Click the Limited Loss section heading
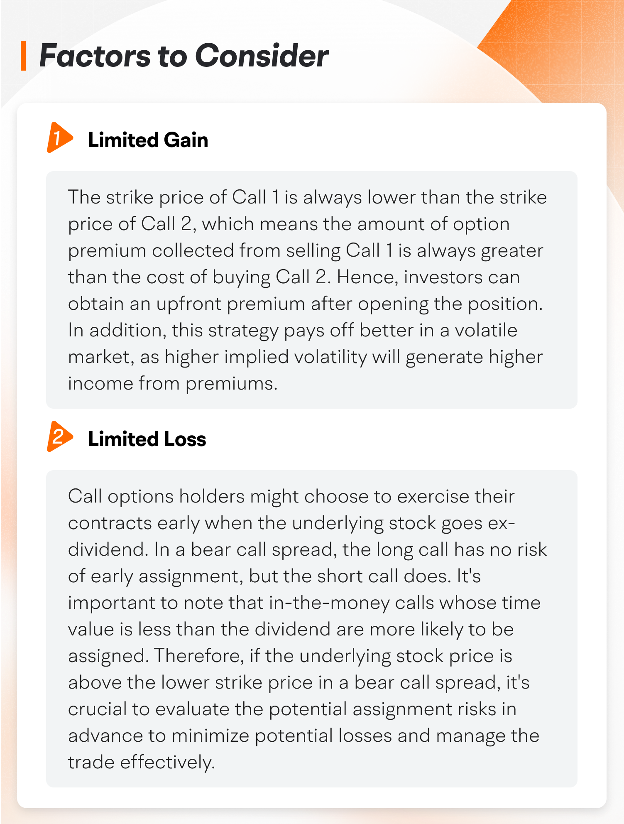624x824 pixels. click(147, 439)
